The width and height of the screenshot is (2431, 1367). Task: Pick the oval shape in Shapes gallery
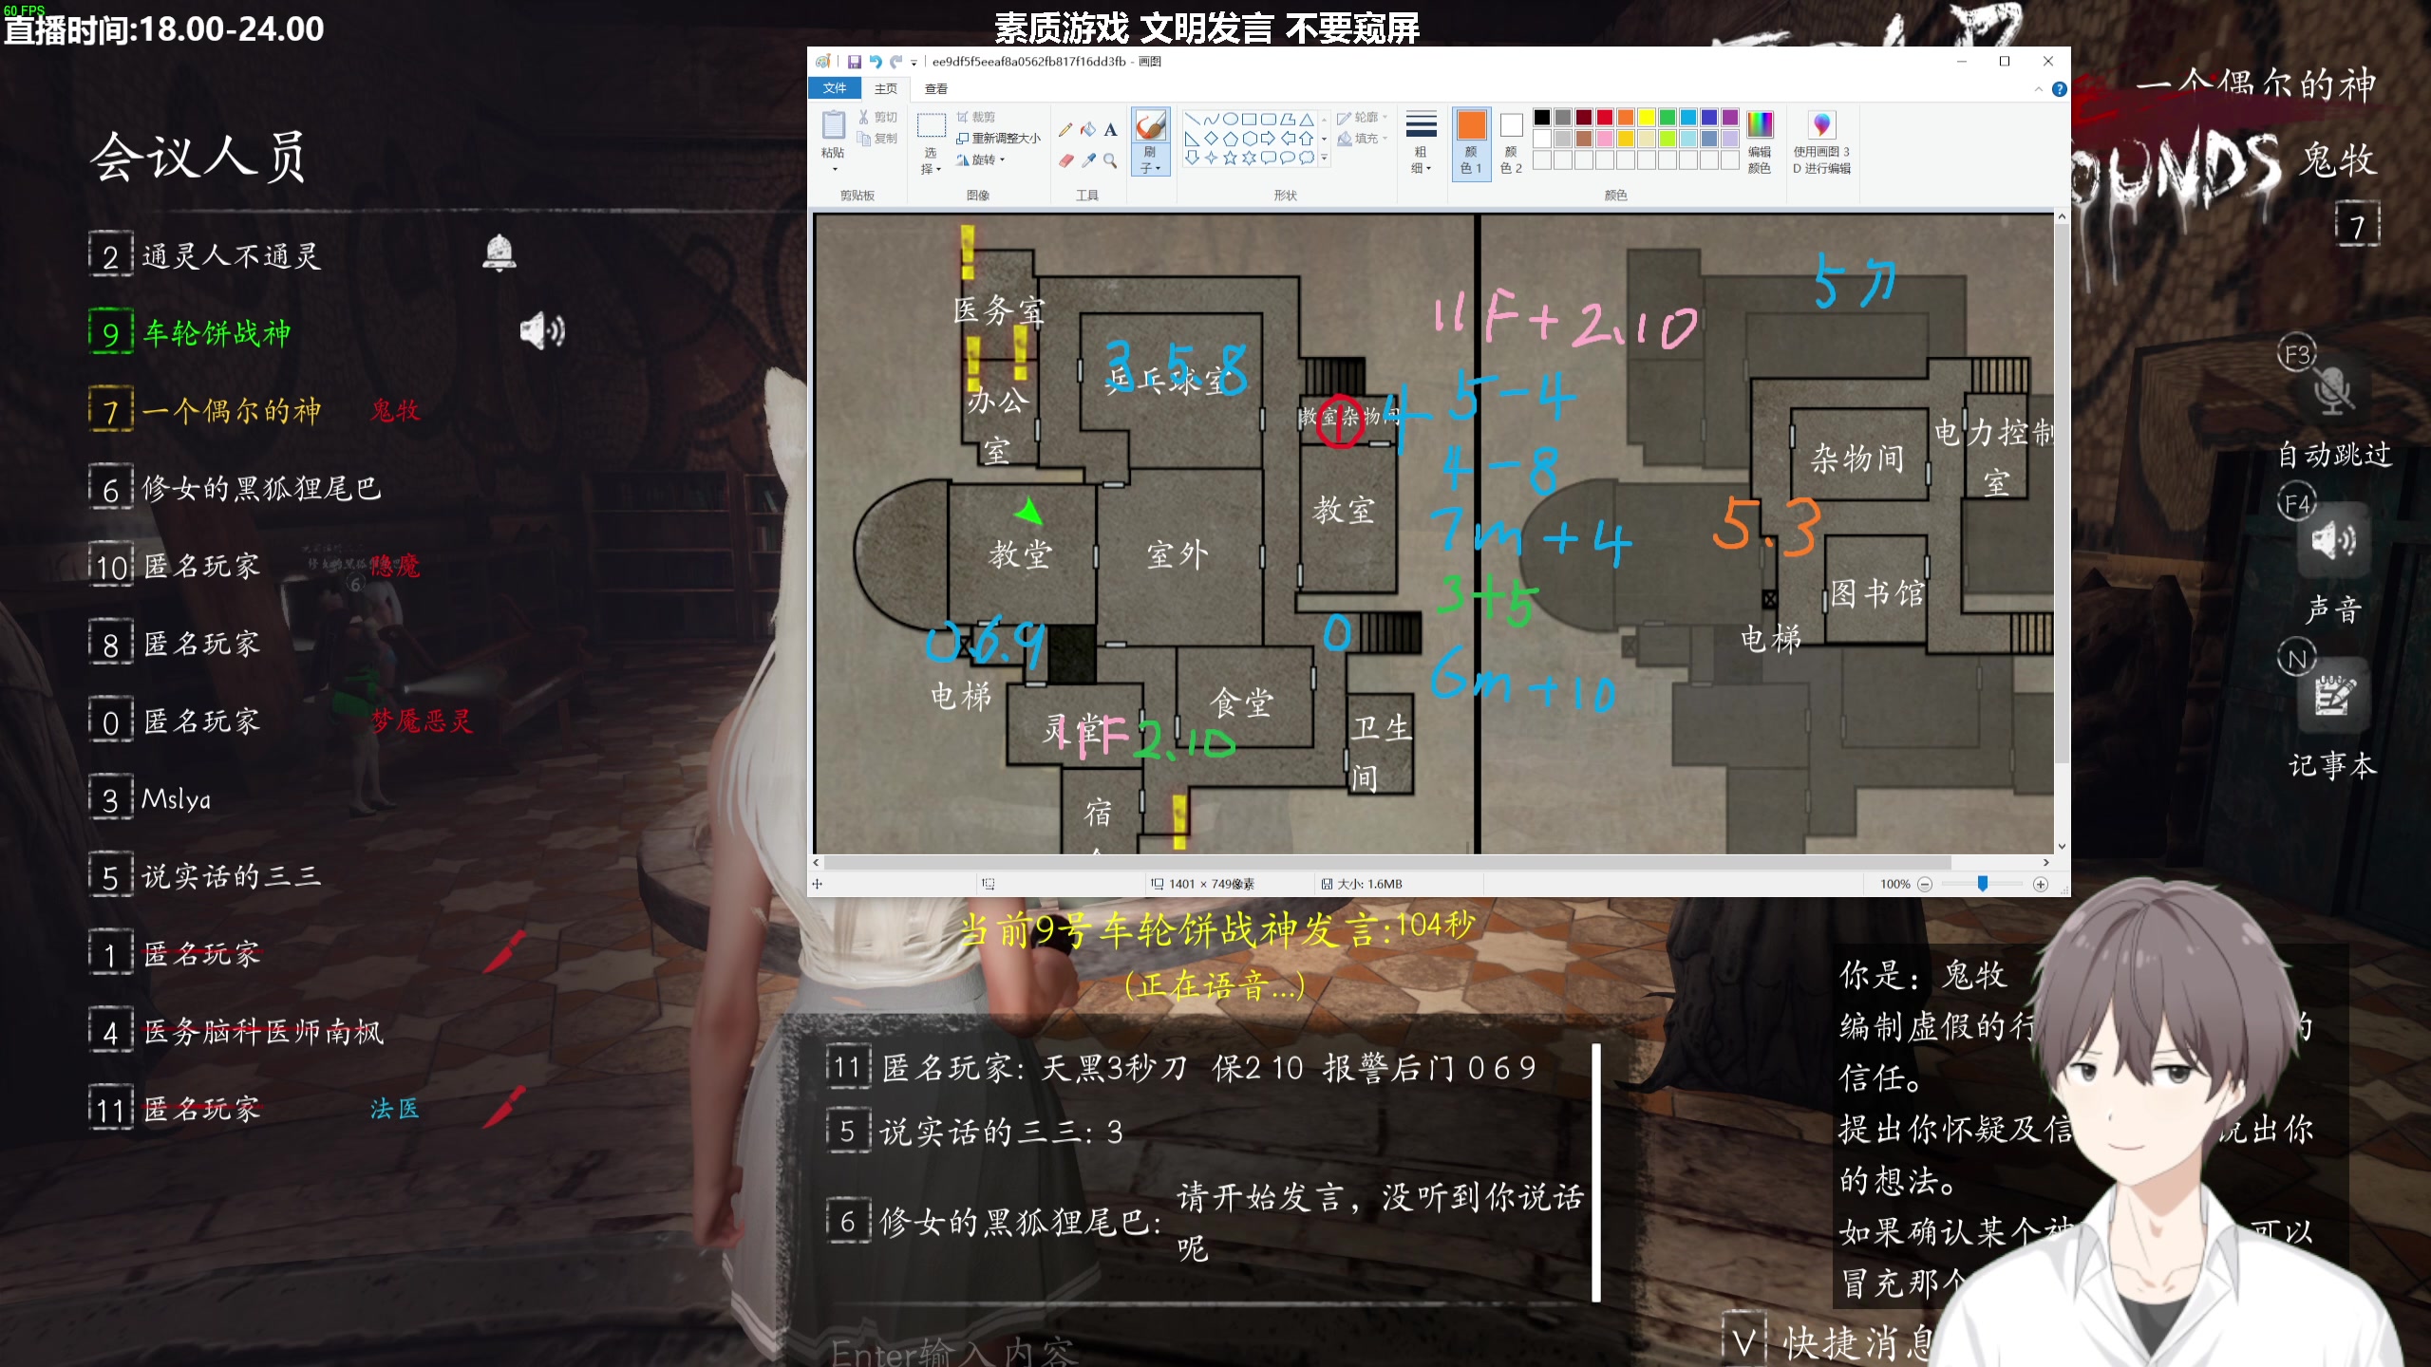(1230, 119)
